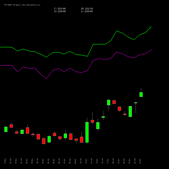
Task: Select the 27 Jul date label
Action: pyautogui.click(x=140, y=161)
